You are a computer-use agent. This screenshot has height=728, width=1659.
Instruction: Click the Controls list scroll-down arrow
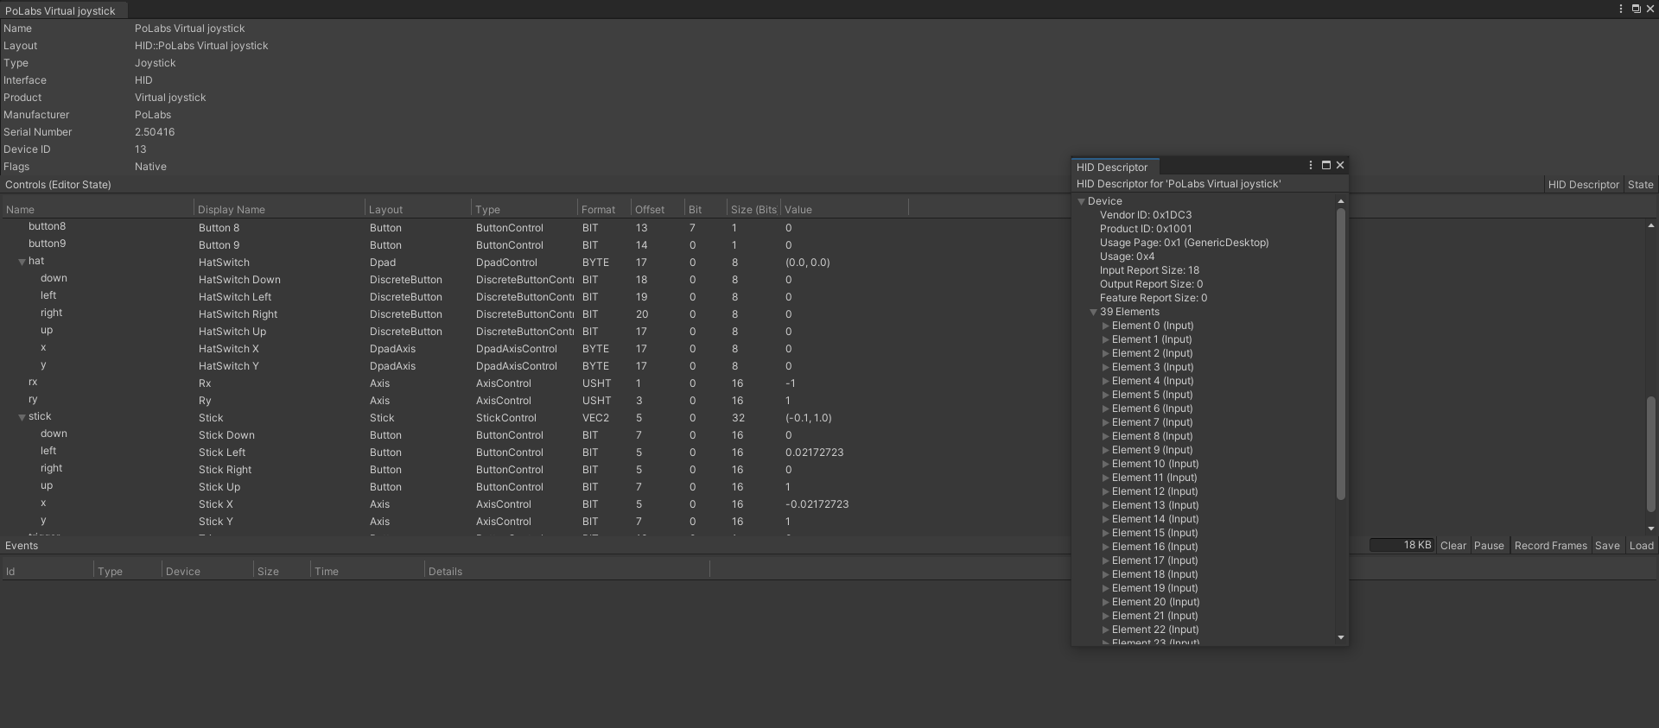click(x=1651, y=529)
